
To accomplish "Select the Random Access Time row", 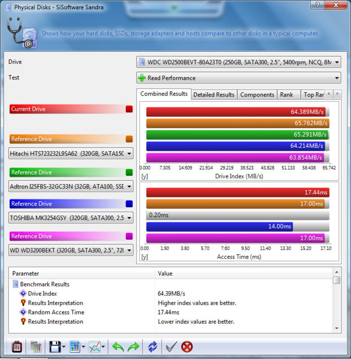I will (171, 312).
